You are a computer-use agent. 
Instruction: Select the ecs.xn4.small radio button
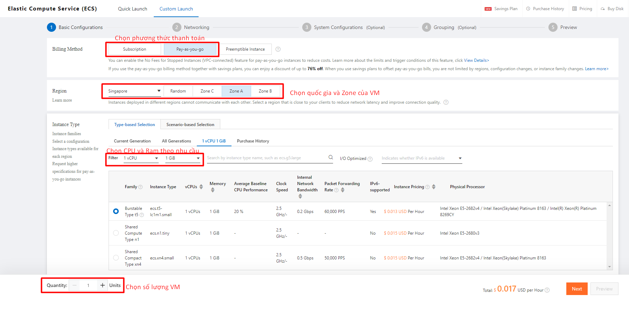pos(116,258)
